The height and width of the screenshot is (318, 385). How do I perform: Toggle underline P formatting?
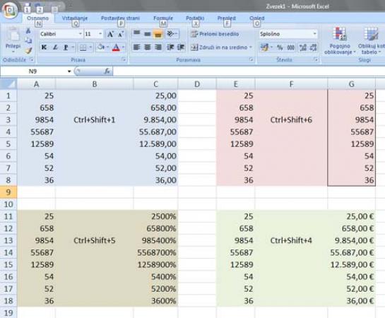click(x=66, y=47)
